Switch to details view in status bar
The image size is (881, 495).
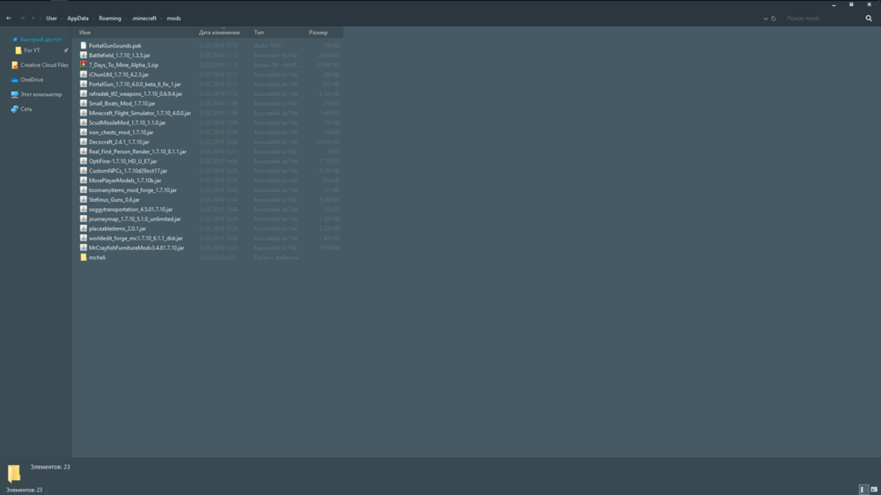pyautogui.click(x=863, y=490)
